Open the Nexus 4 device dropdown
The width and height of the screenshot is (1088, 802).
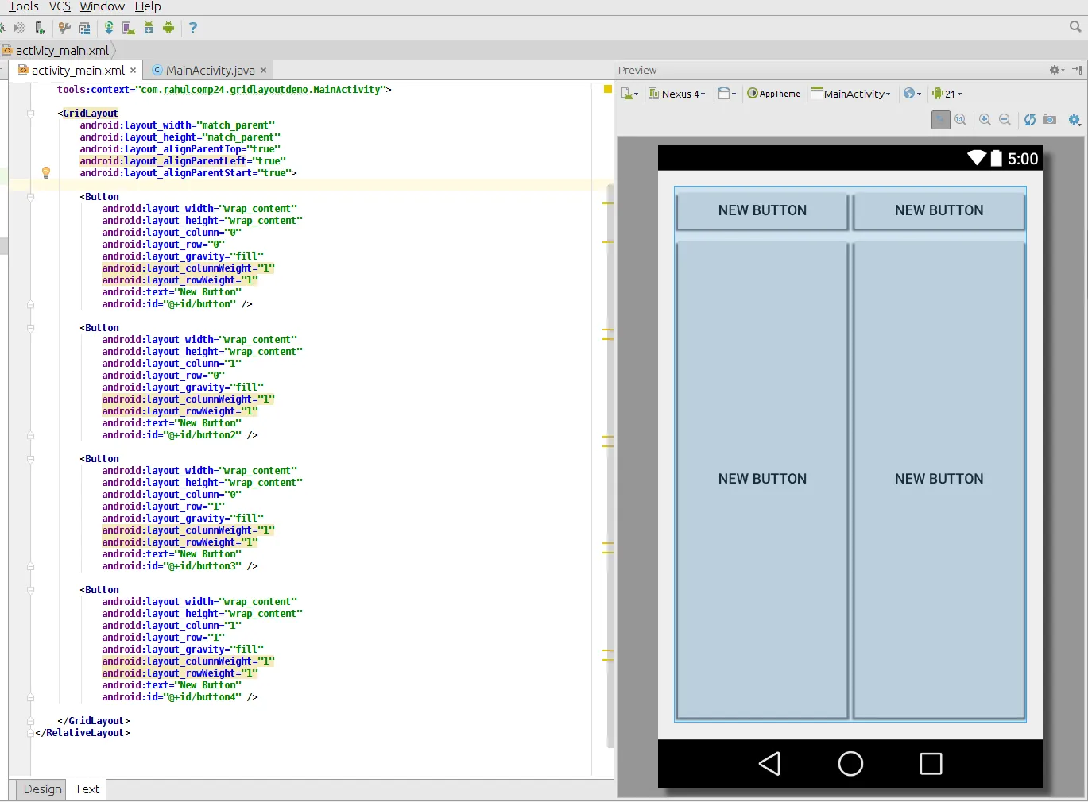tap(677, 94)
